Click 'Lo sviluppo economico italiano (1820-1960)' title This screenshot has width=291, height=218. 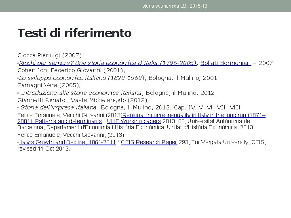pos(82,78)
